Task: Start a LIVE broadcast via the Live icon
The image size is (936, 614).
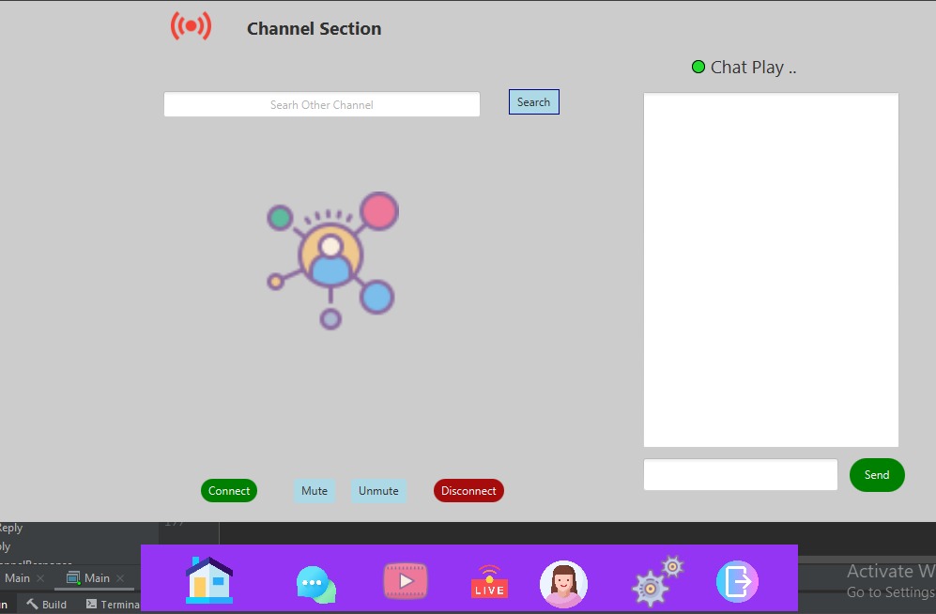Action: tap(488, 582)
